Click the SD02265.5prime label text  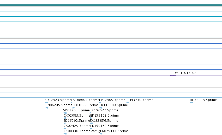click(76, 110)
